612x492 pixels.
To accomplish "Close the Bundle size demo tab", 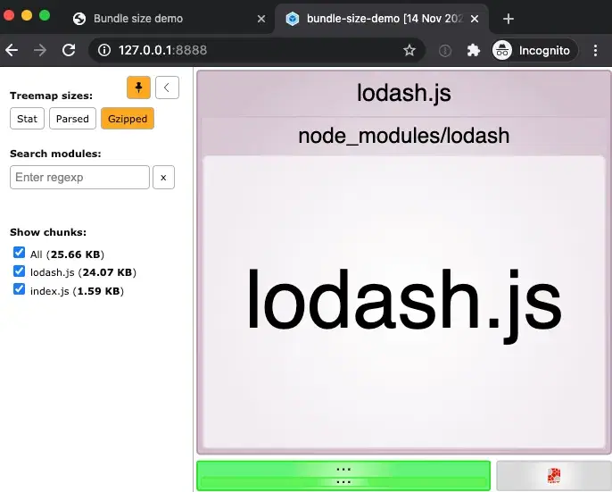I will (261, 19).
